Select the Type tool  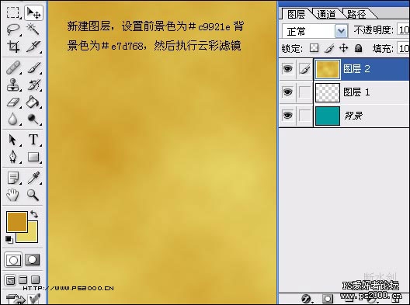coord(33,140)
